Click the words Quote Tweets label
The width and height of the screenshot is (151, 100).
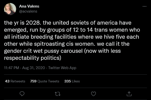[48, 81]
